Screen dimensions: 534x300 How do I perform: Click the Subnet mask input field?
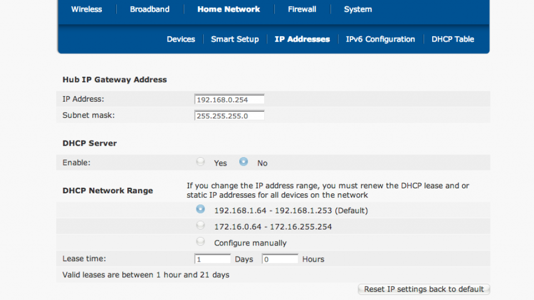click(229, 116)
